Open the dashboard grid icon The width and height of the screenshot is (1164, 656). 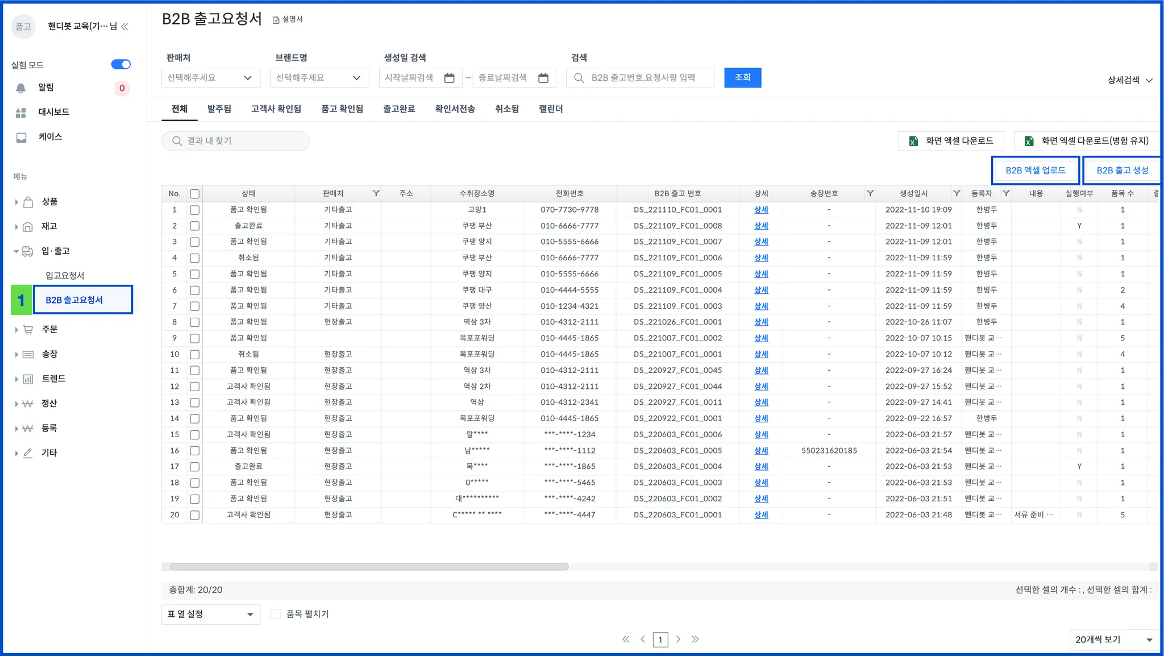[21, 113]
